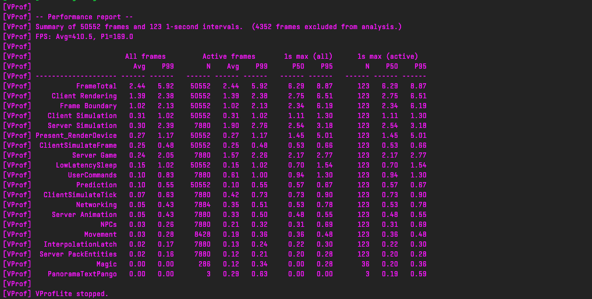Click the "(4352 frames excluded from analysis.)" note

327,27
